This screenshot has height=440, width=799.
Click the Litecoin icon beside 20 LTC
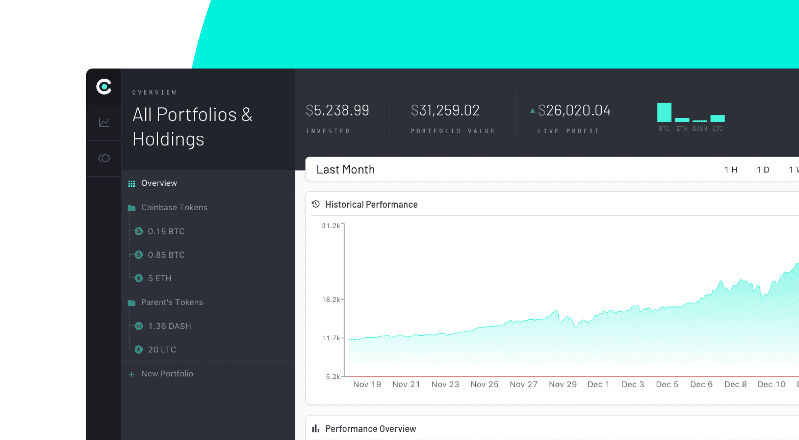tap(139, 349)
